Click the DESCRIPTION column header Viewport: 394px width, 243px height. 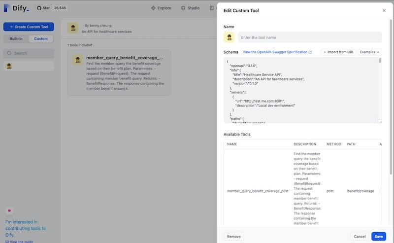pyautogui.click(x=305, y=144)
